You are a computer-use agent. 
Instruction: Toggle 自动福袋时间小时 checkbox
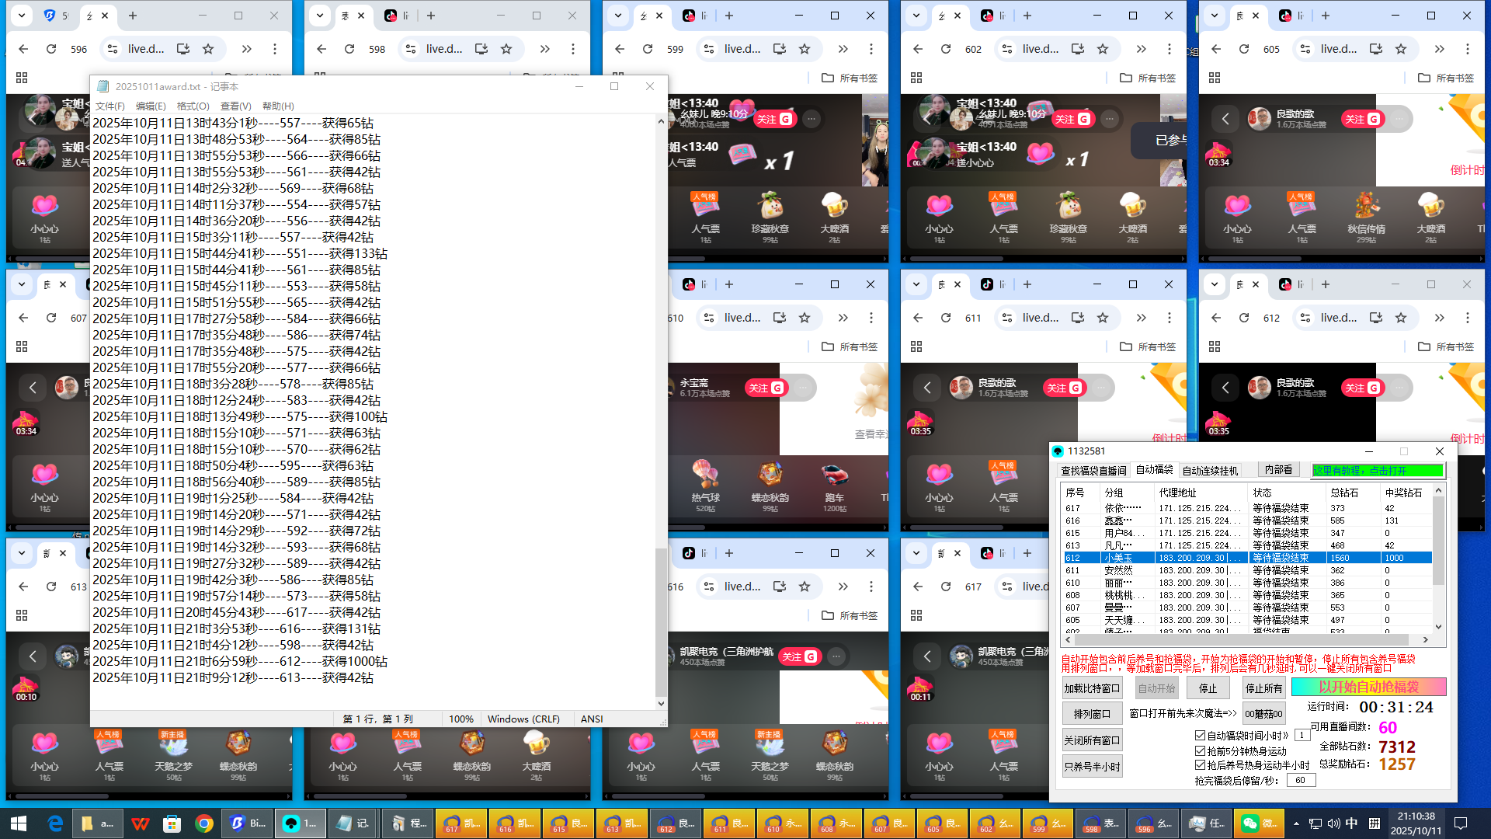pyautogui.click(x=1200, y=735)
